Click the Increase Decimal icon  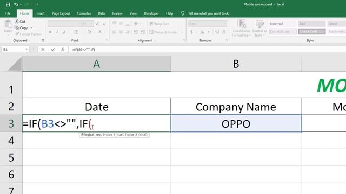coord(217,32)
